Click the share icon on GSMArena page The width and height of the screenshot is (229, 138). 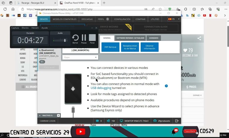(x=199, y=38)
